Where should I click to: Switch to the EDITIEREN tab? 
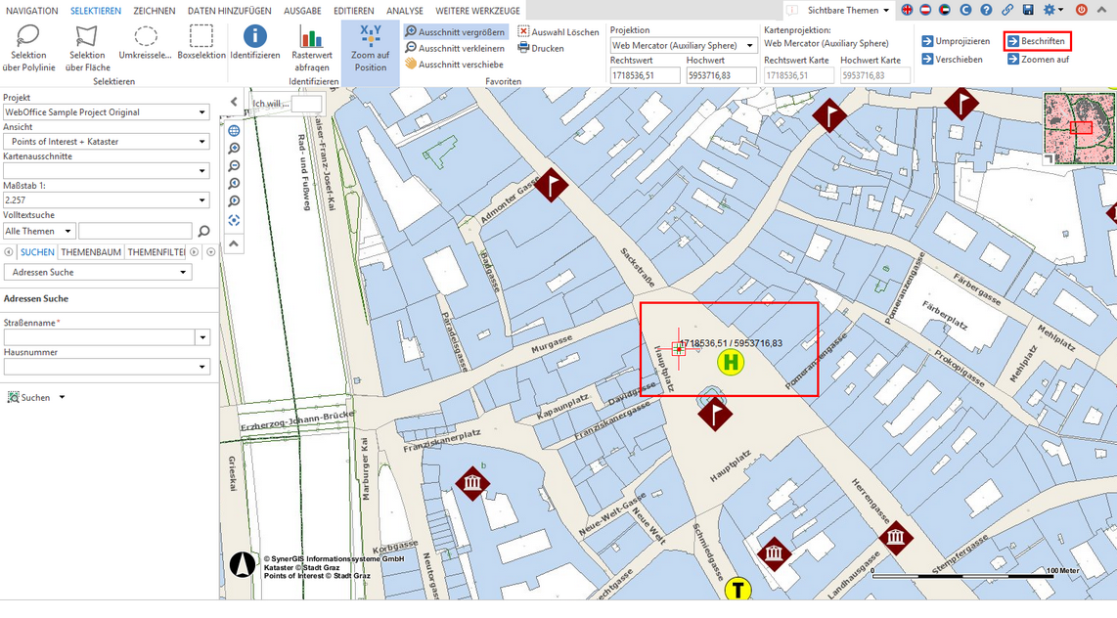(x=354, y=11)
